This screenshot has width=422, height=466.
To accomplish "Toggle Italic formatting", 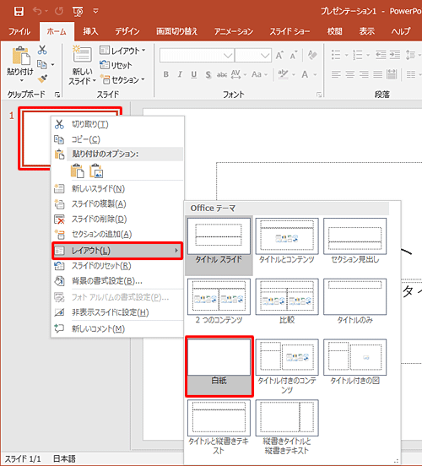I will [180, 74].
